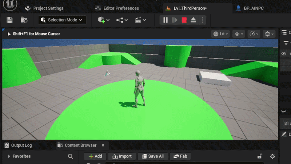The image size is (291, 164).
Task: Advance a single frame
Action: 175,20
